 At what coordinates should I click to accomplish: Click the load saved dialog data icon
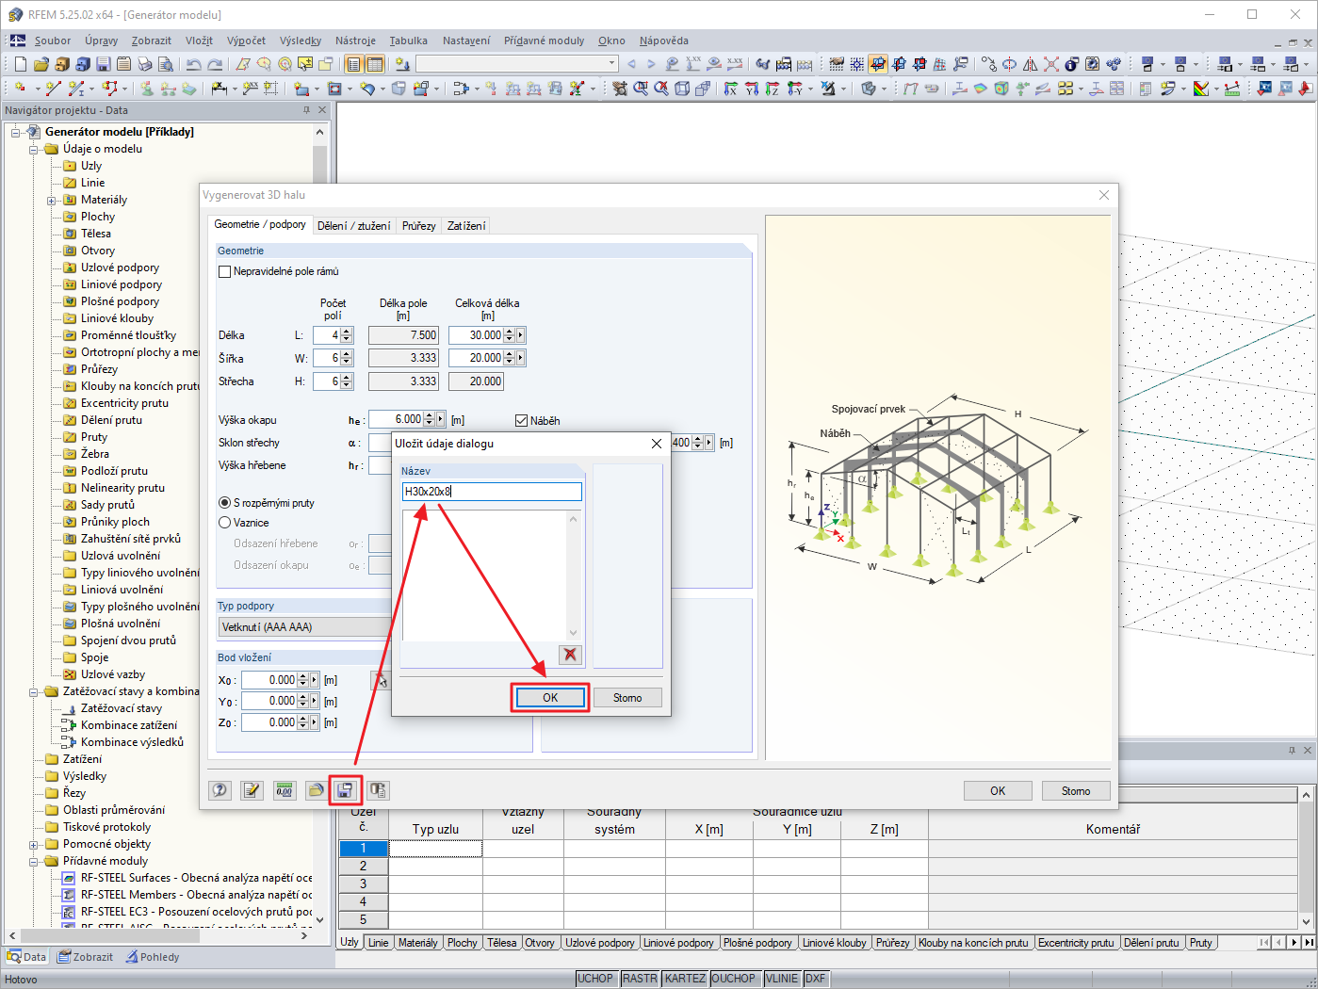(x=316, y=790)
